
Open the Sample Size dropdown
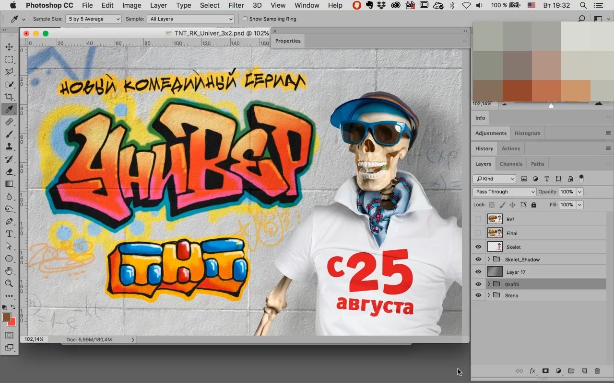coord(94,19)
